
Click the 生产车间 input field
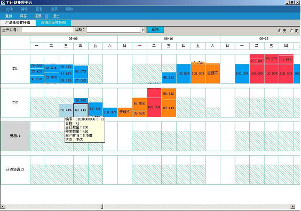[x=47, y=30]
